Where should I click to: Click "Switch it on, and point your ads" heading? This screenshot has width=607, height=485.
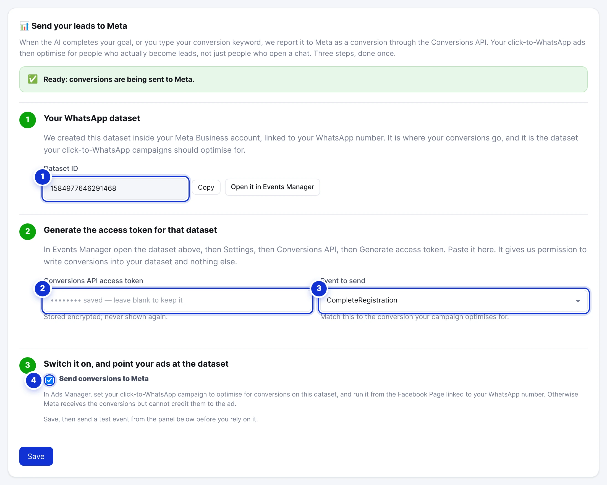click(136, 364)
